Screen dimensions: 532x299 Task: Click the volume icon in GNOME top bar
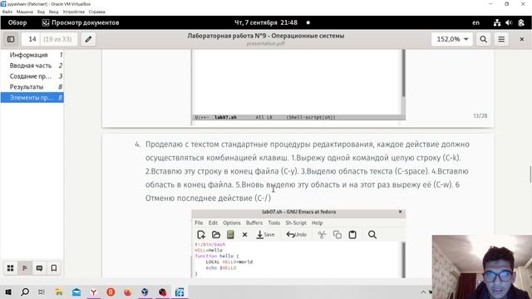tap(509, 22)
